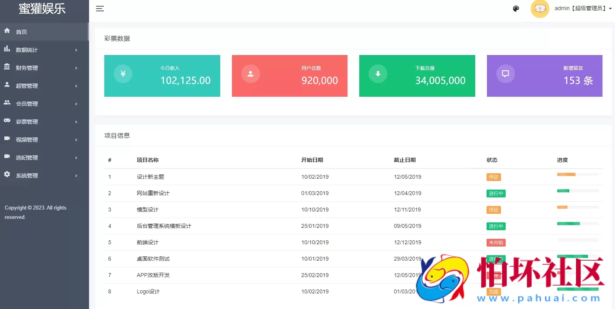Screen dimensions: 615x309
Task: Click the 彩票管理 gamepad icon
Action: 7,121
